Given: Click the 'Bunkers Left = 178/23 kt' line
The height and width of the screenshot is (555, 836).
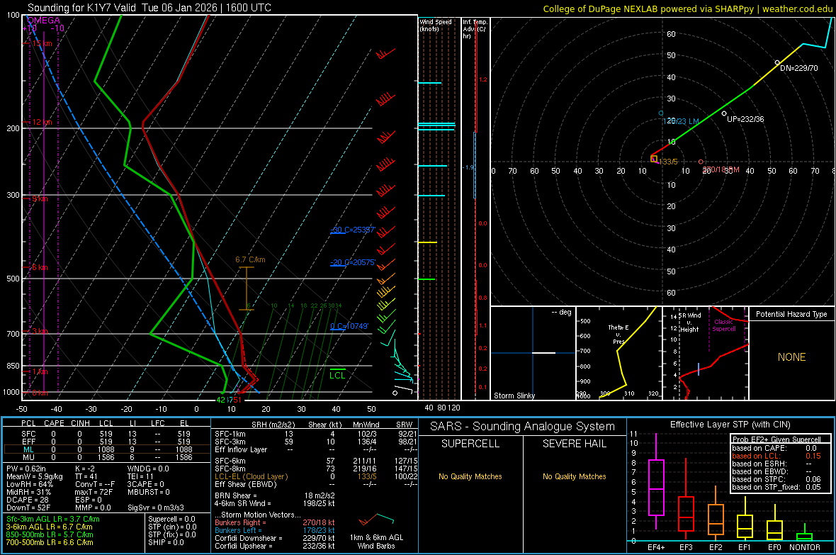Looking at the screenshot, I should click(275, 530).
